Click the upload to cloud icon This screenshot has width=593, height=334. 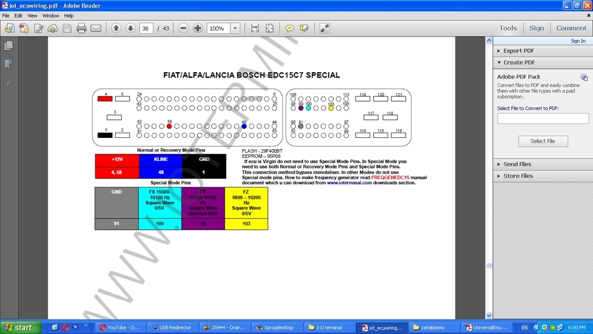[x=53, y=28]
